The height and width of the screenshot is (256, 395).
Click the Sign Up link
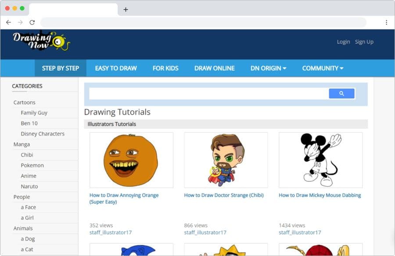click(x=364, y=42)
